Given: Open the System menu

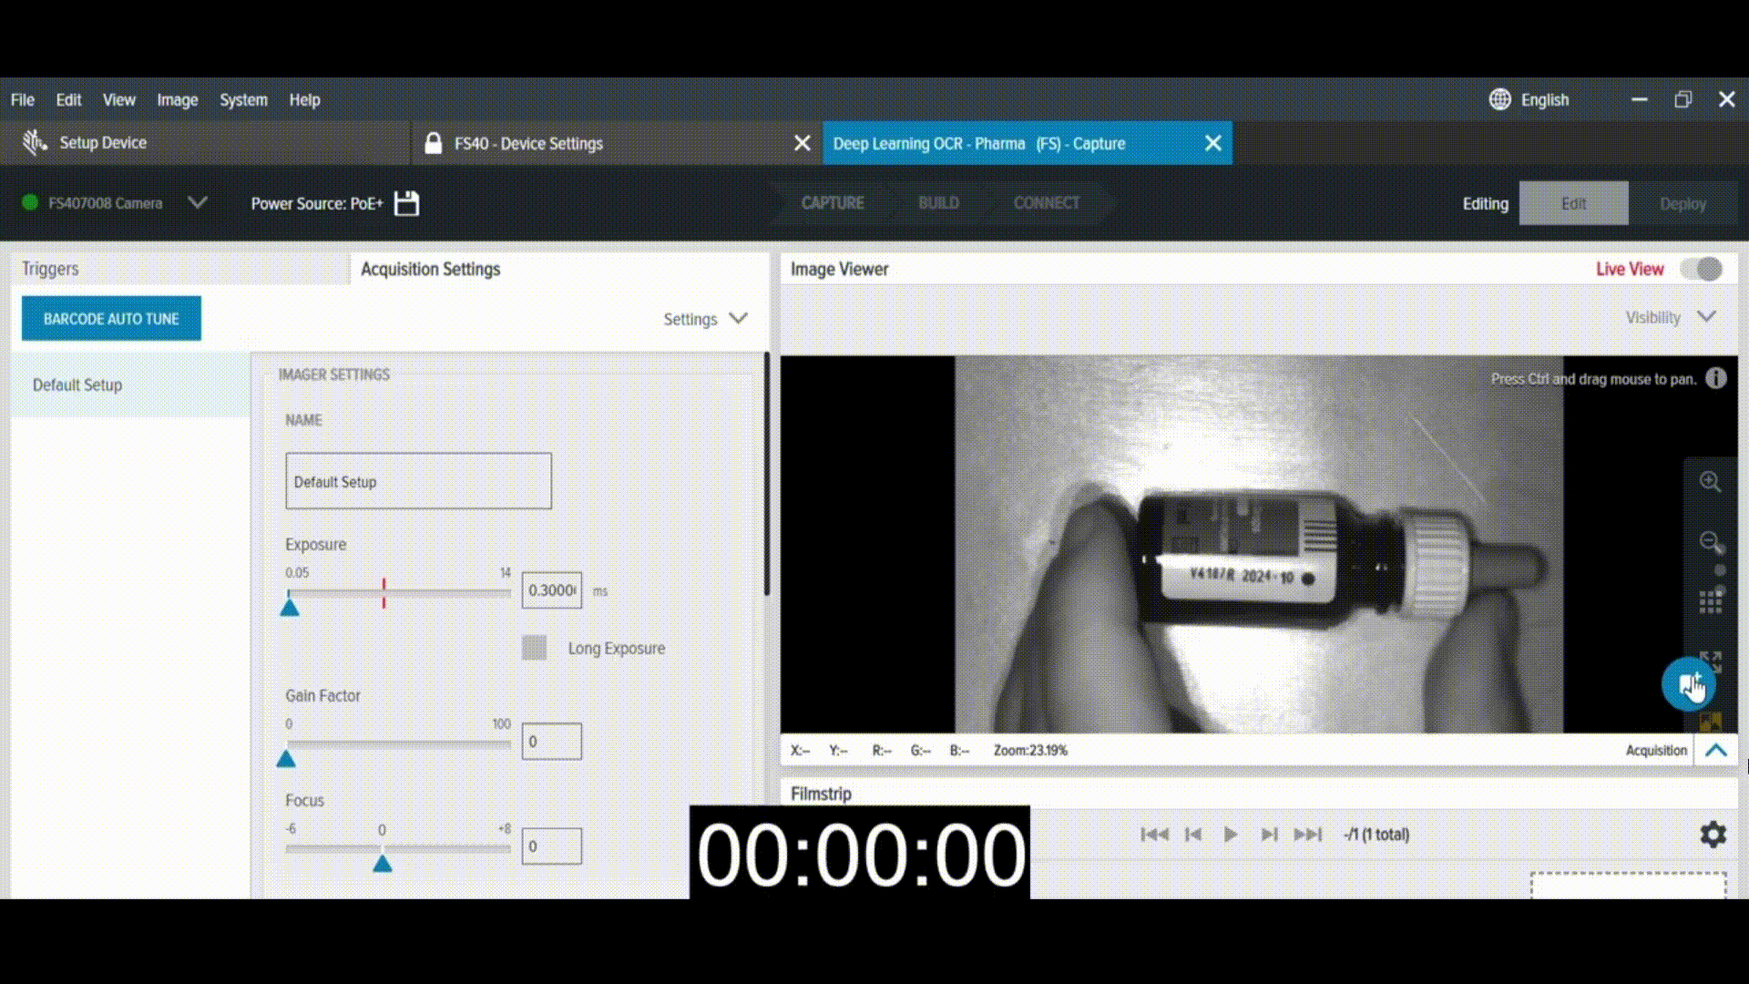Looking at the screenshot, I should coord(243,100).
